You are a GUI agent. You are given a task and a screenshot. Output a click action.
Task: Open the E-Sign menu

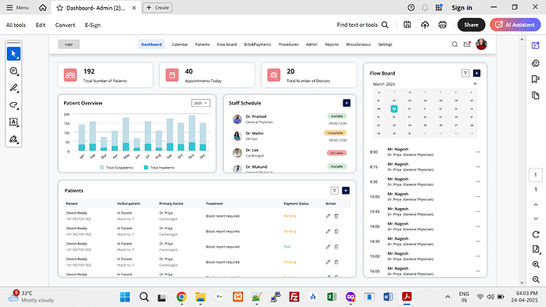coord(93,25)
